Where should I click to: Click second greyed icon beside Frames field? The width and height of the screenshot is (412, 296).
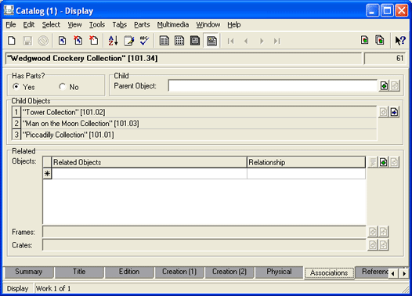point(383,232)
